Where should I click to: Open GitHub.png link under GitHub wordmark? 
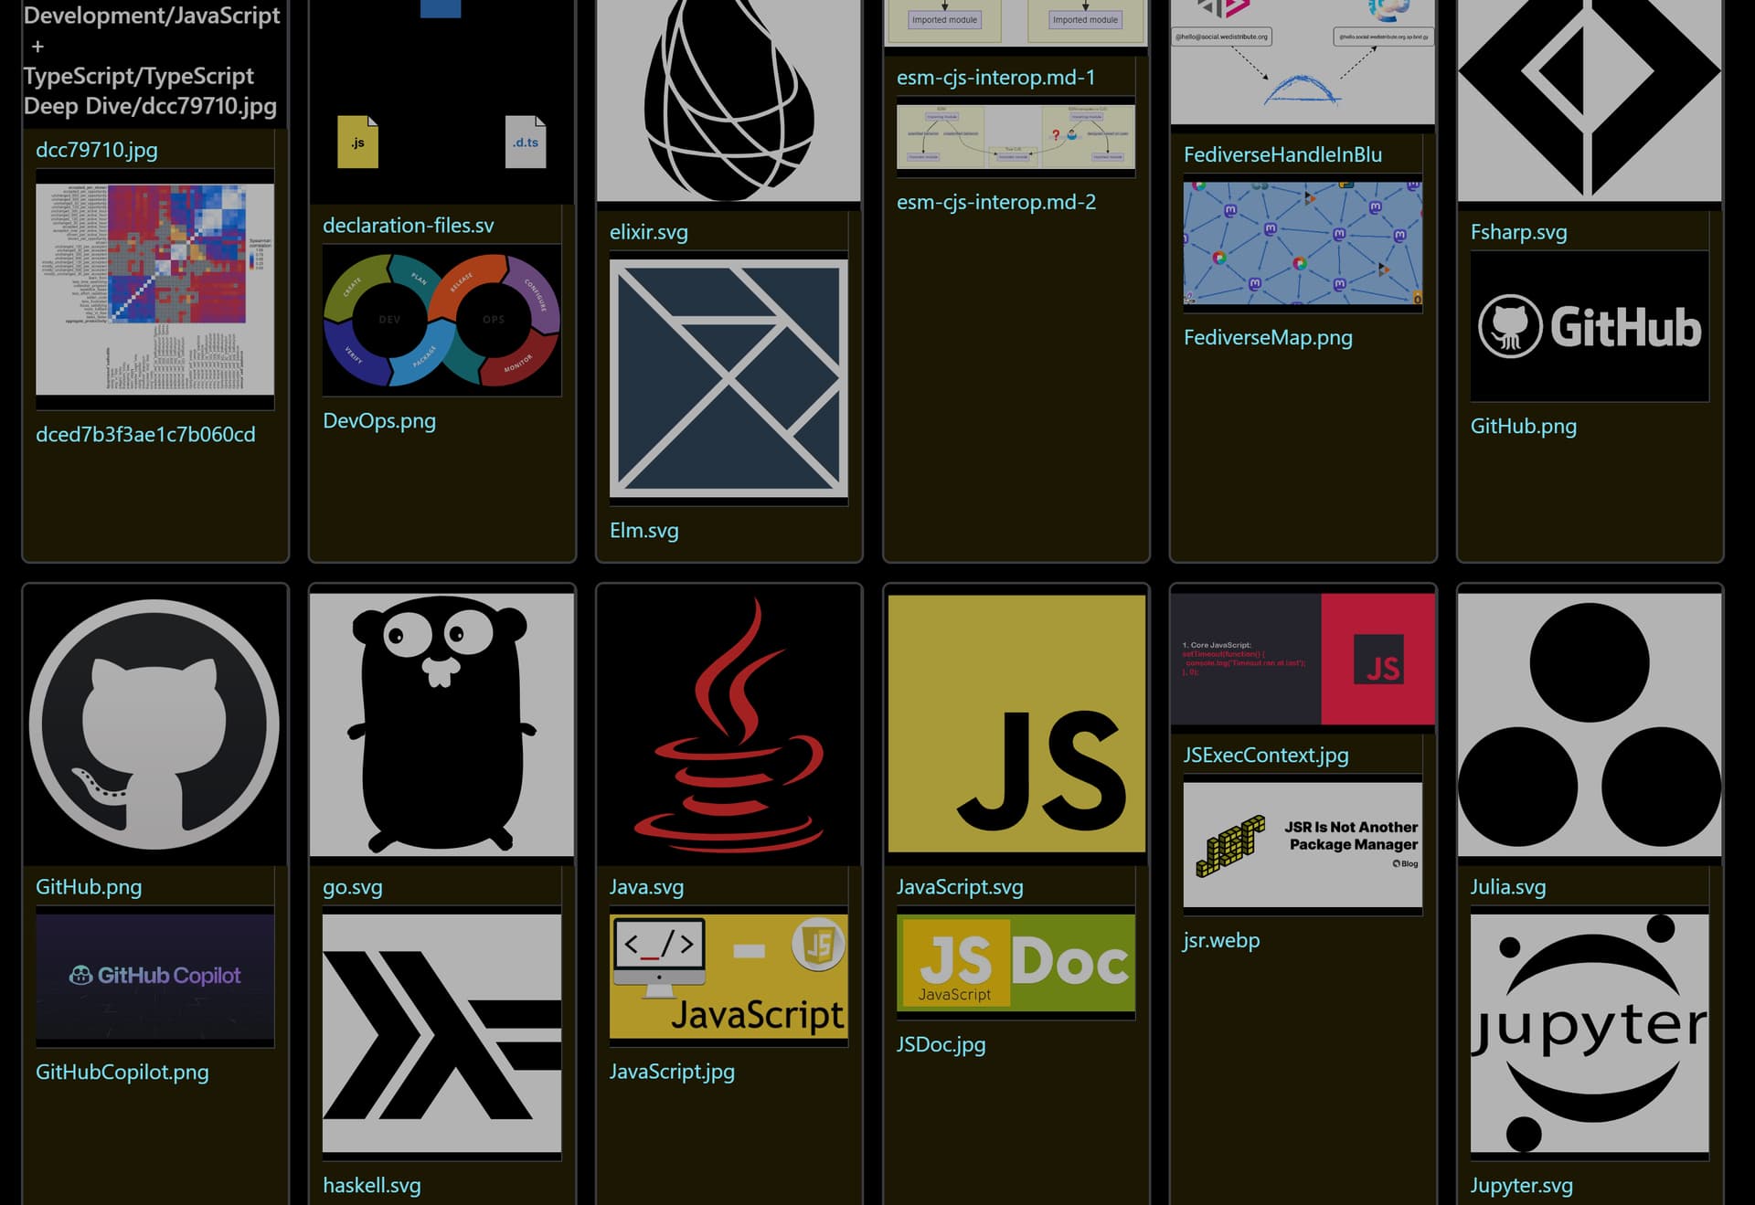[1524, 426]
